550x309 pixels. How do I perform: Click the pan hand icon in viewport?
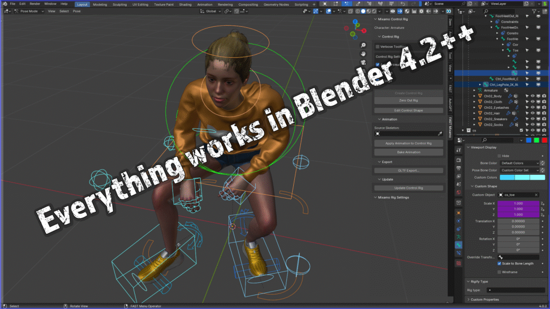[364, 54]
